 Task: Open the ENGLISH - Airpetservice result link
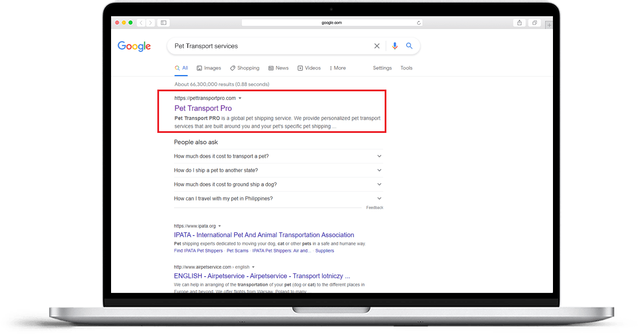click(x=262, y=276)
